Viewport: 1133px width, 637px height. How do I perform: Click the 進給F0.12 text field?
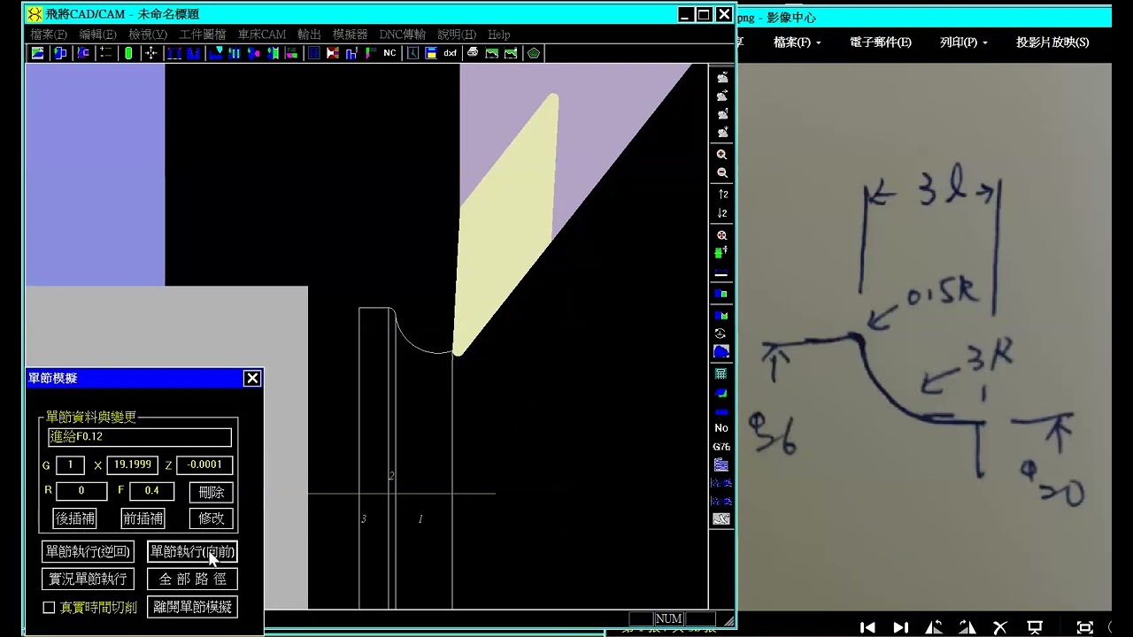pos(140,437)
